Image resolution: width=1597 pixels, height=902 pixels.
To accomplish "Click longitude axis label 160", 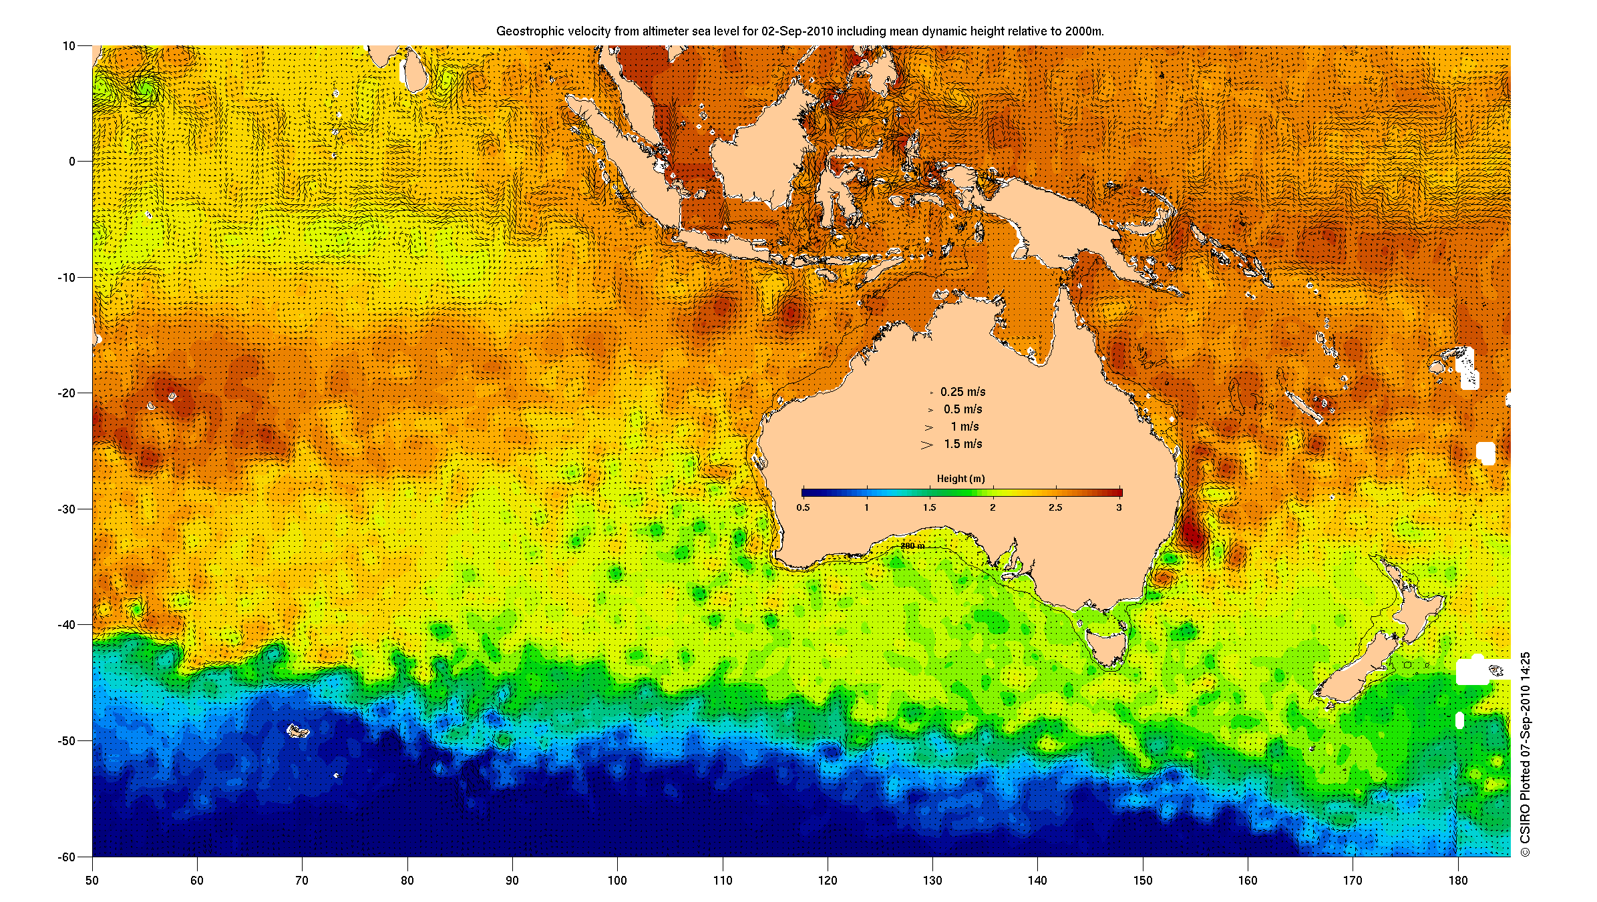I will (1248, 881).
